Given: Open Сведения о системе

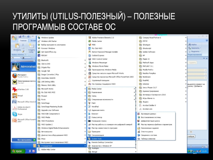Looking at the screenshot, I should click(149, 135).
